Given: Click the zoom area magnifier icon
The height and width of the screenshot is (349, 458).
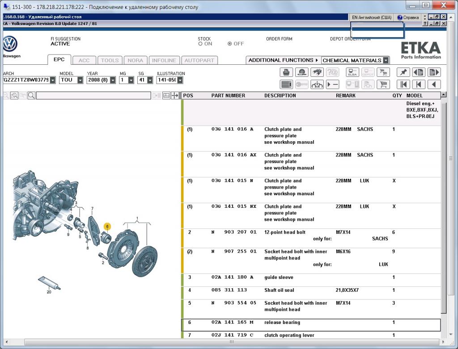Looking at the screenshot, I should tap(14, 96).
